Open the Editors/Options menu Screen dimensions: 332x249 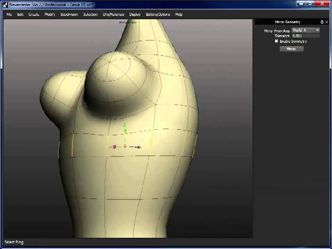coord(158,15)
